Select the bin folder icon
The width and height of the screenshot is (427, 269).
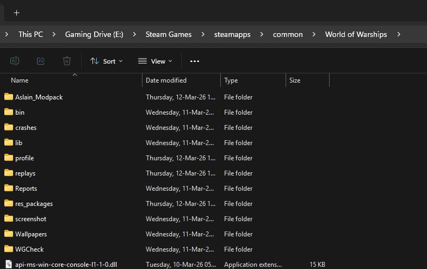[9, 112]
